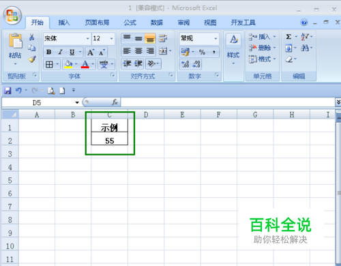The width and height of the screenshot is (341, 266).
Task: Increase indent
Action: tap(138, 64)
